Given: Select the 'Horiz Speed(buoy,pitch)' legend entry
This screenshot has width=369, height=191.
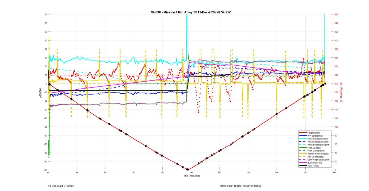Looking at the screenshot, I should 315,145.
